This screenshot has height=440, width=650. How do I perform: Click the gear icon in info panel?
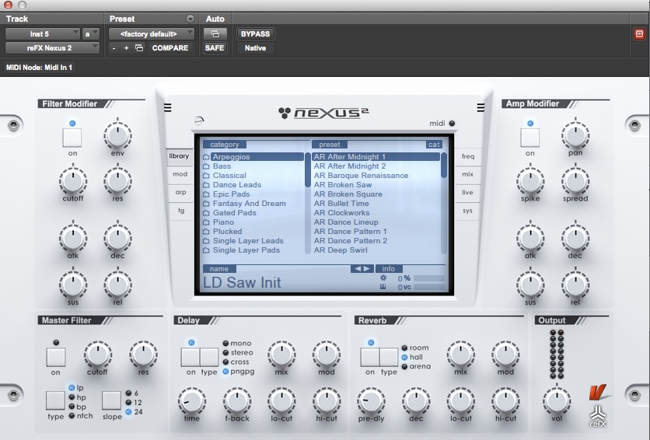click(383, 278)
